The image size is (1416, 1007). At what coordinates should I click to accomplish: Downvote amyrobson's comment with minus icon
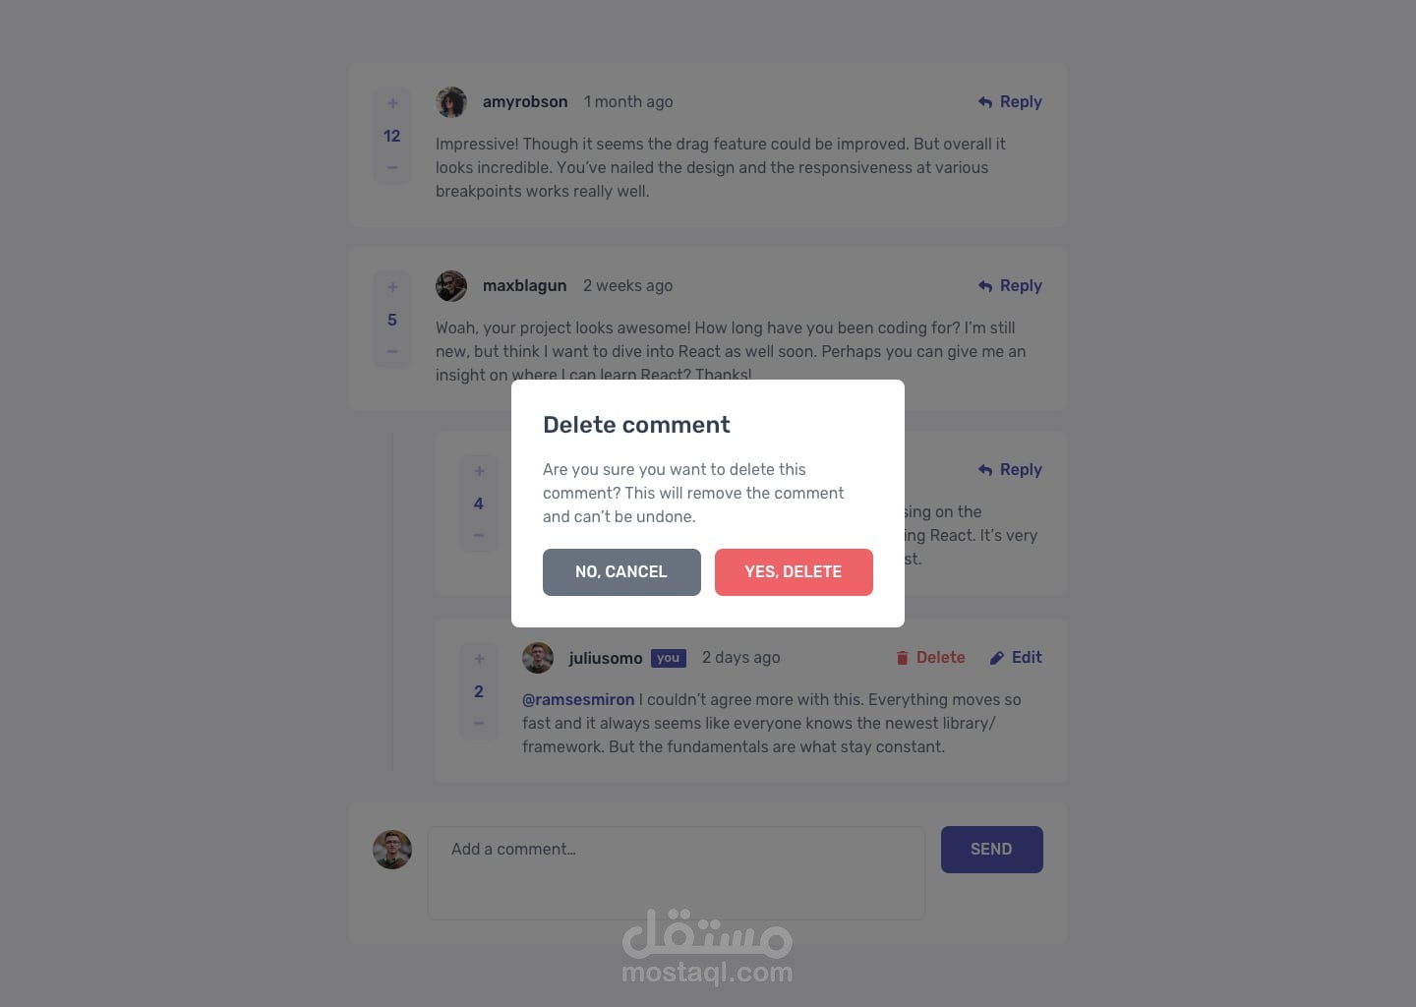coord(392,167)
